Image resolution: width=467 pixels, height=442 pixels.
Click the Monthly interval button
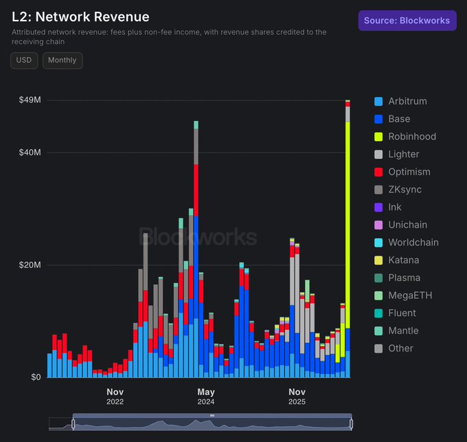click(62, 60)
